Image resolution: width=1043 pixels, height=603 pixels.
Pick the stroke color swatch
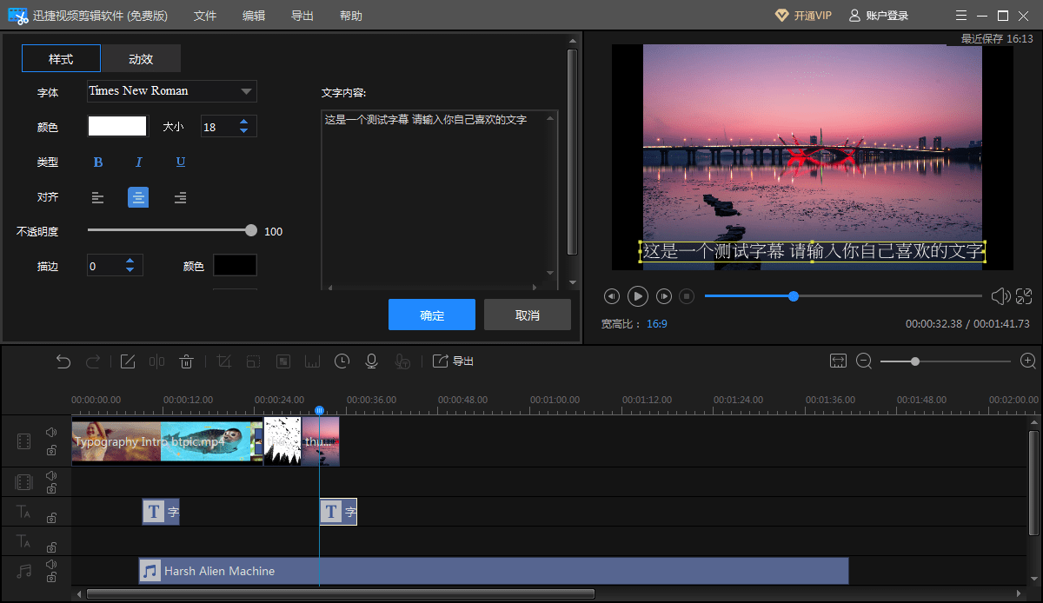[x=235, y=265]
